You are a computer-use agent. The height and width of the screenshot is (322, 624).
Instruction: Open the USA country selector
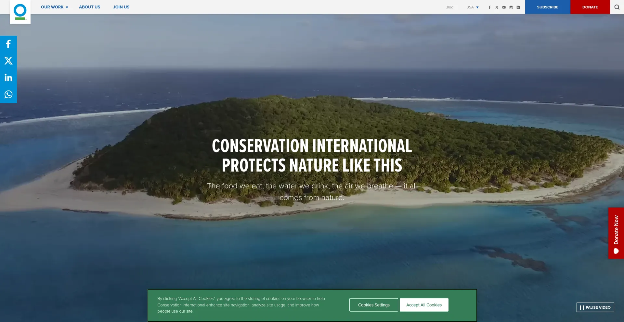(473, 7)
